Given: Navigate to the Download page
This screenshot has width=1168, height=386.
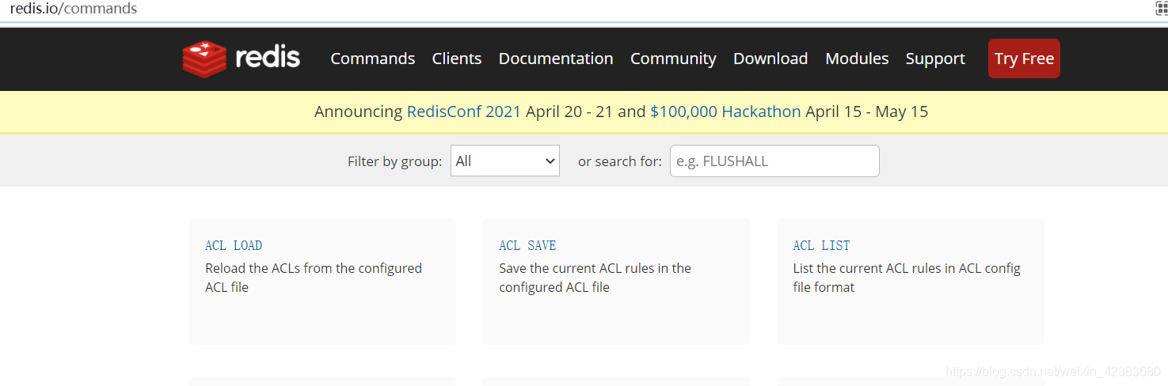Looking at the screenshot, I should 770,59.
